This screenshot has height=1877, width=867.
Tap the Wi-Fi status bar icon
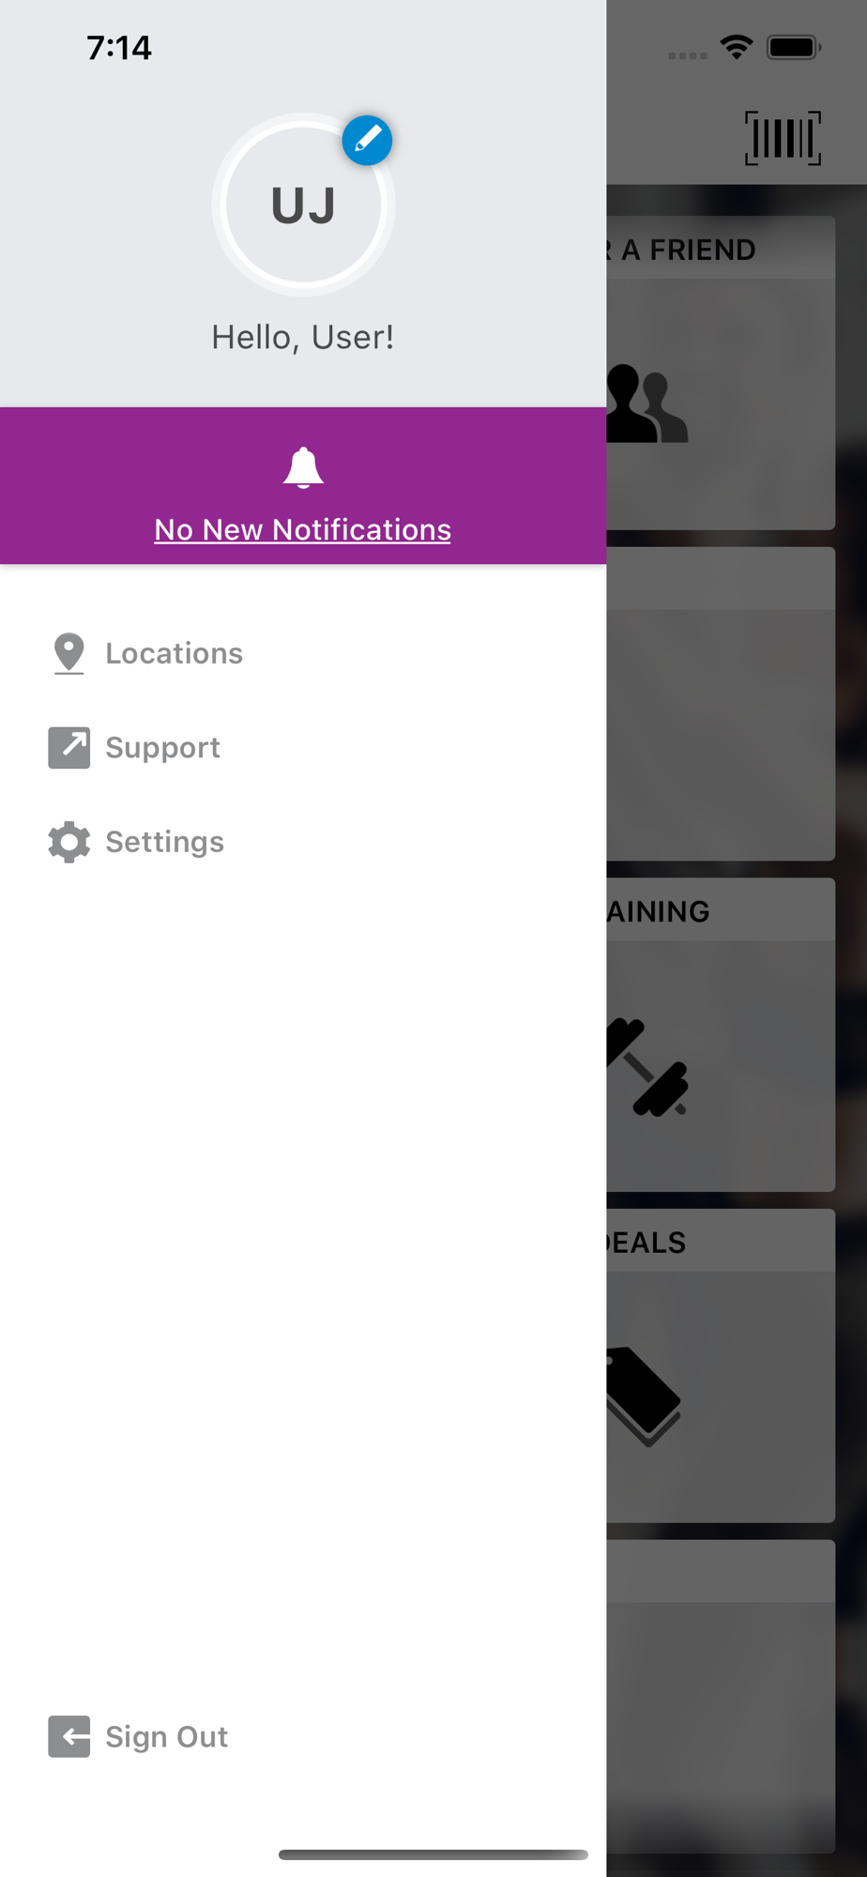click(x=737, y=47)
